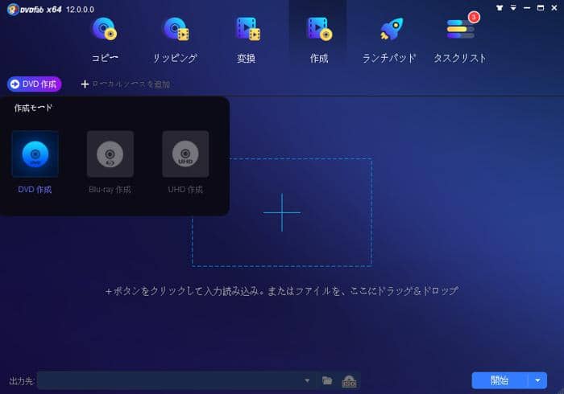Open the タスクリスト task list
The image size is (564, 394).
460,40
